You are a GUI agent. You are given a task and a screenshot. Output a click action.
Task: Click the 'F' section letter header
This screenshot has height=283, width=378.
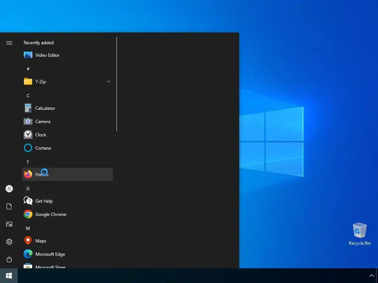click(x=28, y=162)
